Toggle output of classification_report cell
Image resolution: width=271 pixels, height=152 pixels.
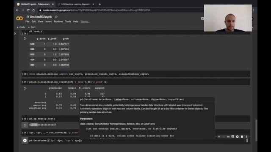click(25, 88)
